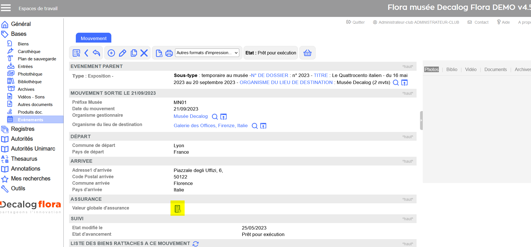This screenshot has height=247, width=531.
Task: Open Aide help link
Action: tap(503, 22)
